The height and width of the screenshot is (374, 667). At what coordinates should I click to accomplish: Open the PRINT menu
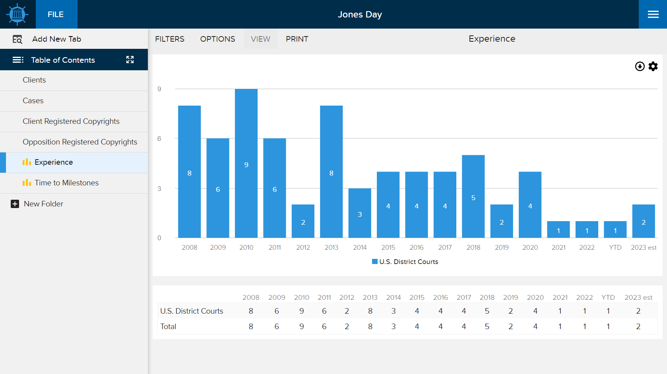(297, 39)
